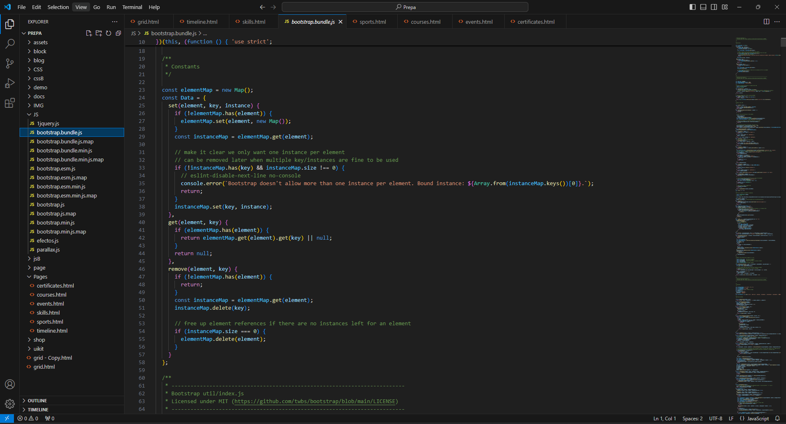This screenshot has width=786, height=424.
Task: Open Run and Debug view
Action: pyautogui.click(x=10, y=83)
